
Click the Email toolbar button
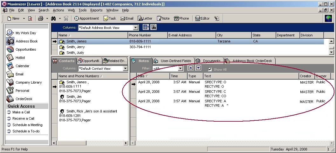point(127,18)
